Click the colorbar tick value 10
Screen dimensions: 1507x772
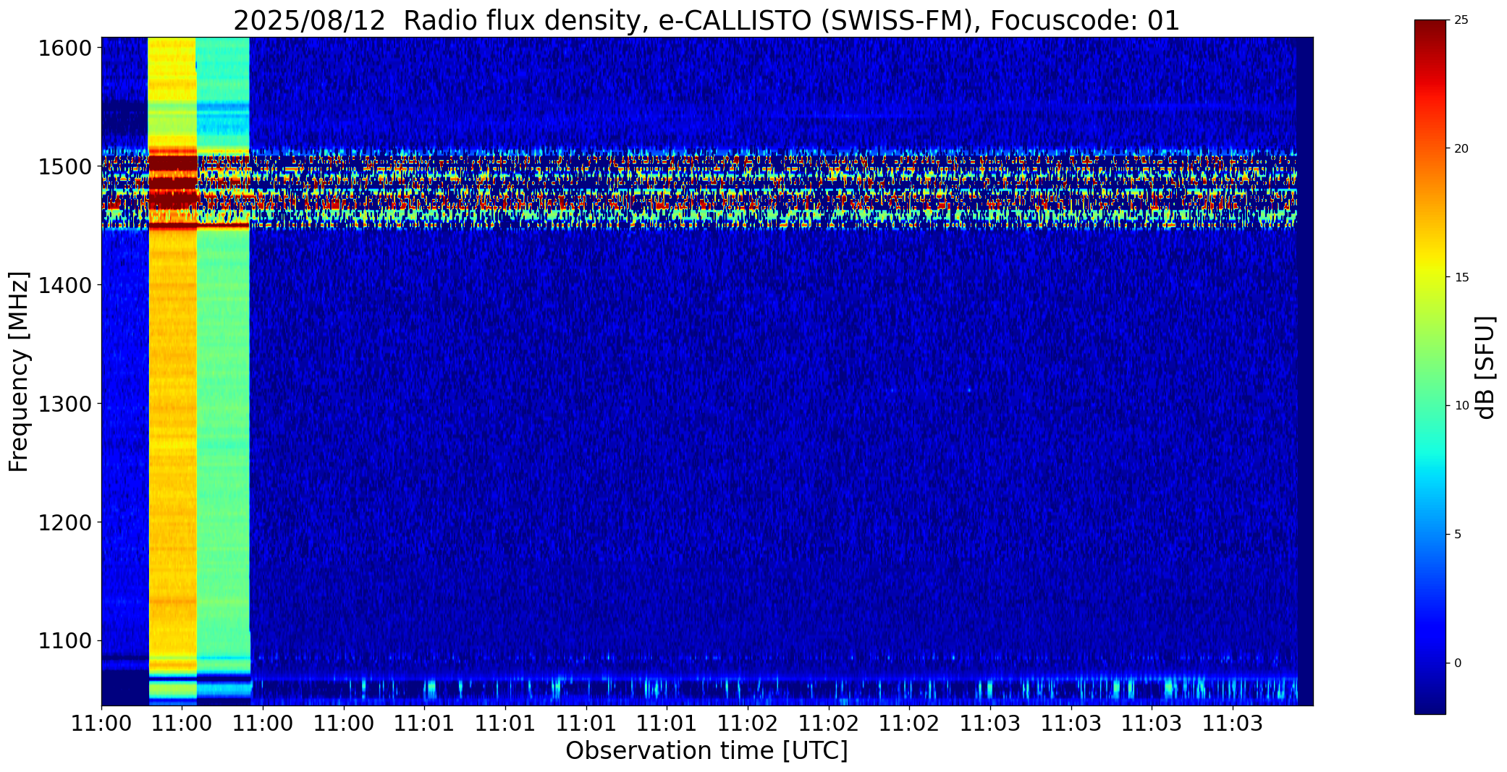coord(1461,406)
